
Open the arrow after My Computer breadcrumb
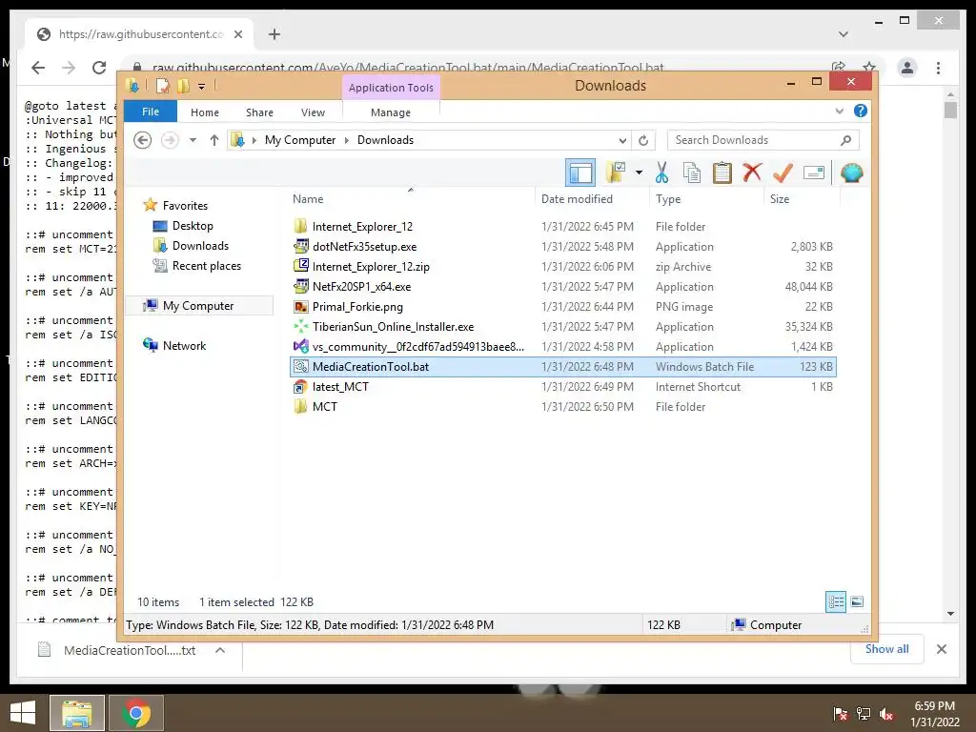347,140
